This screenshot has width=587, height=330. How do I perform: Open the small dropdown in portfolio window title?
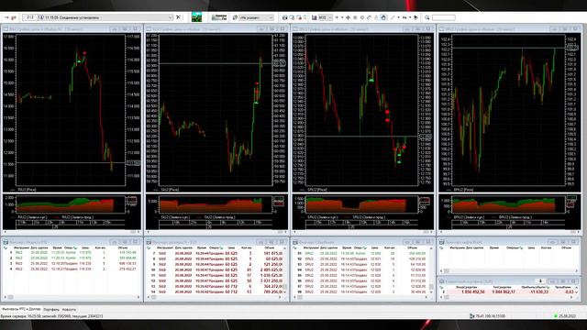540,281
